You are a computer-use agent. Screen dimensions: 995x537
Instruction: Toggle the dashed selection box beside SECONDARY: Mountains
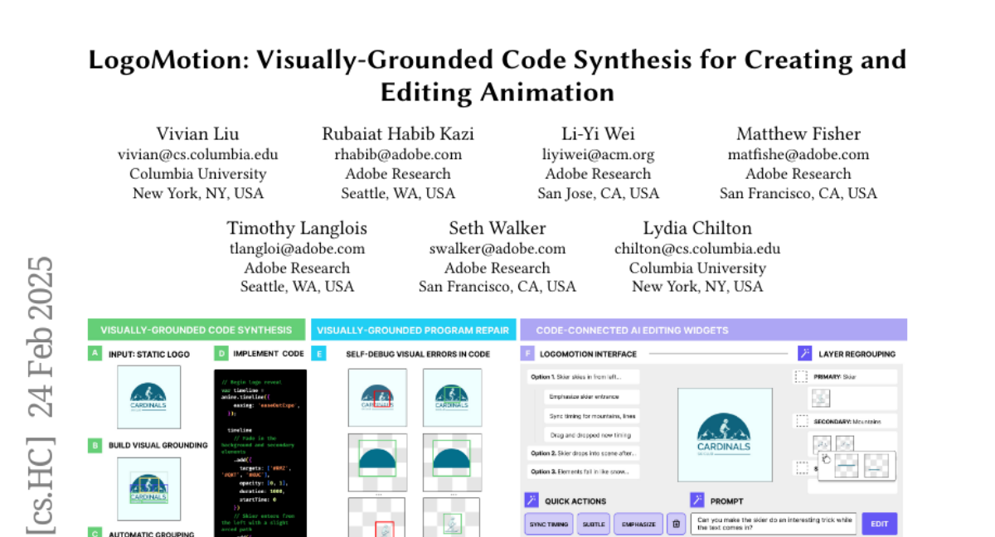pos(801,421)
